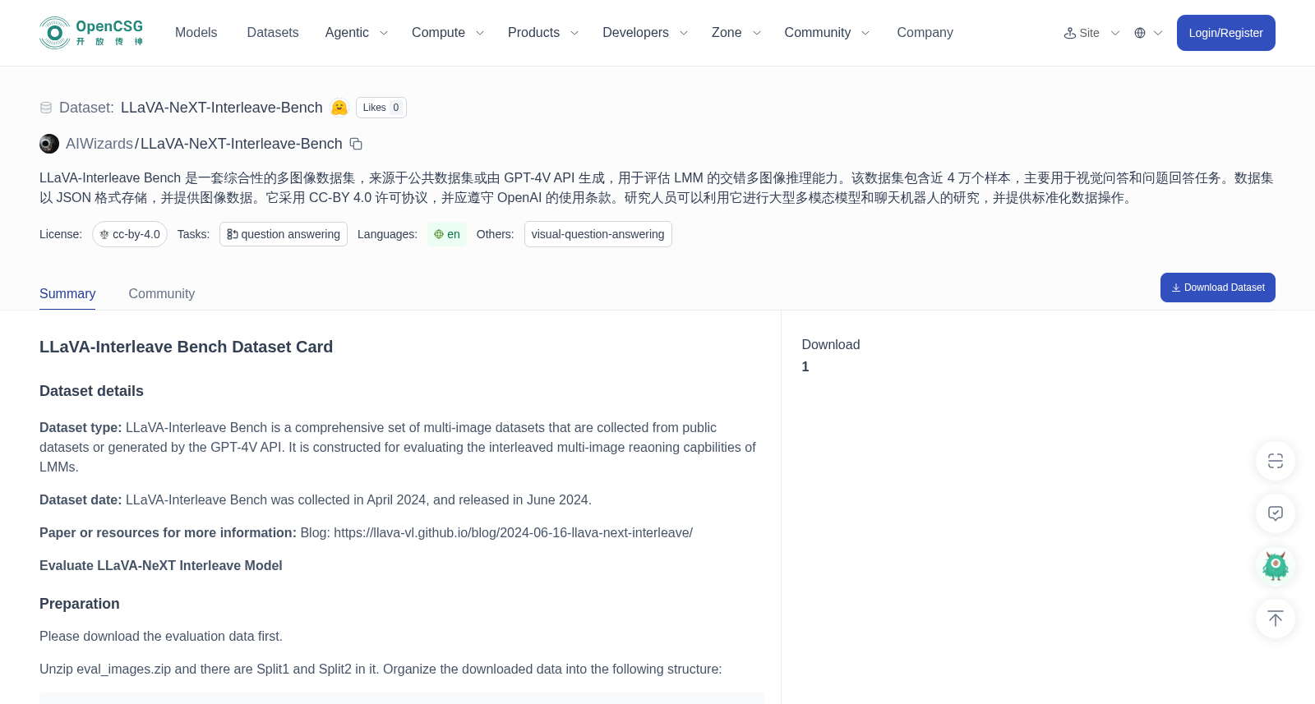Click the llava-vl.github.io blog URL
This screenshot has width=1315, height=704.
pos(513,533)
